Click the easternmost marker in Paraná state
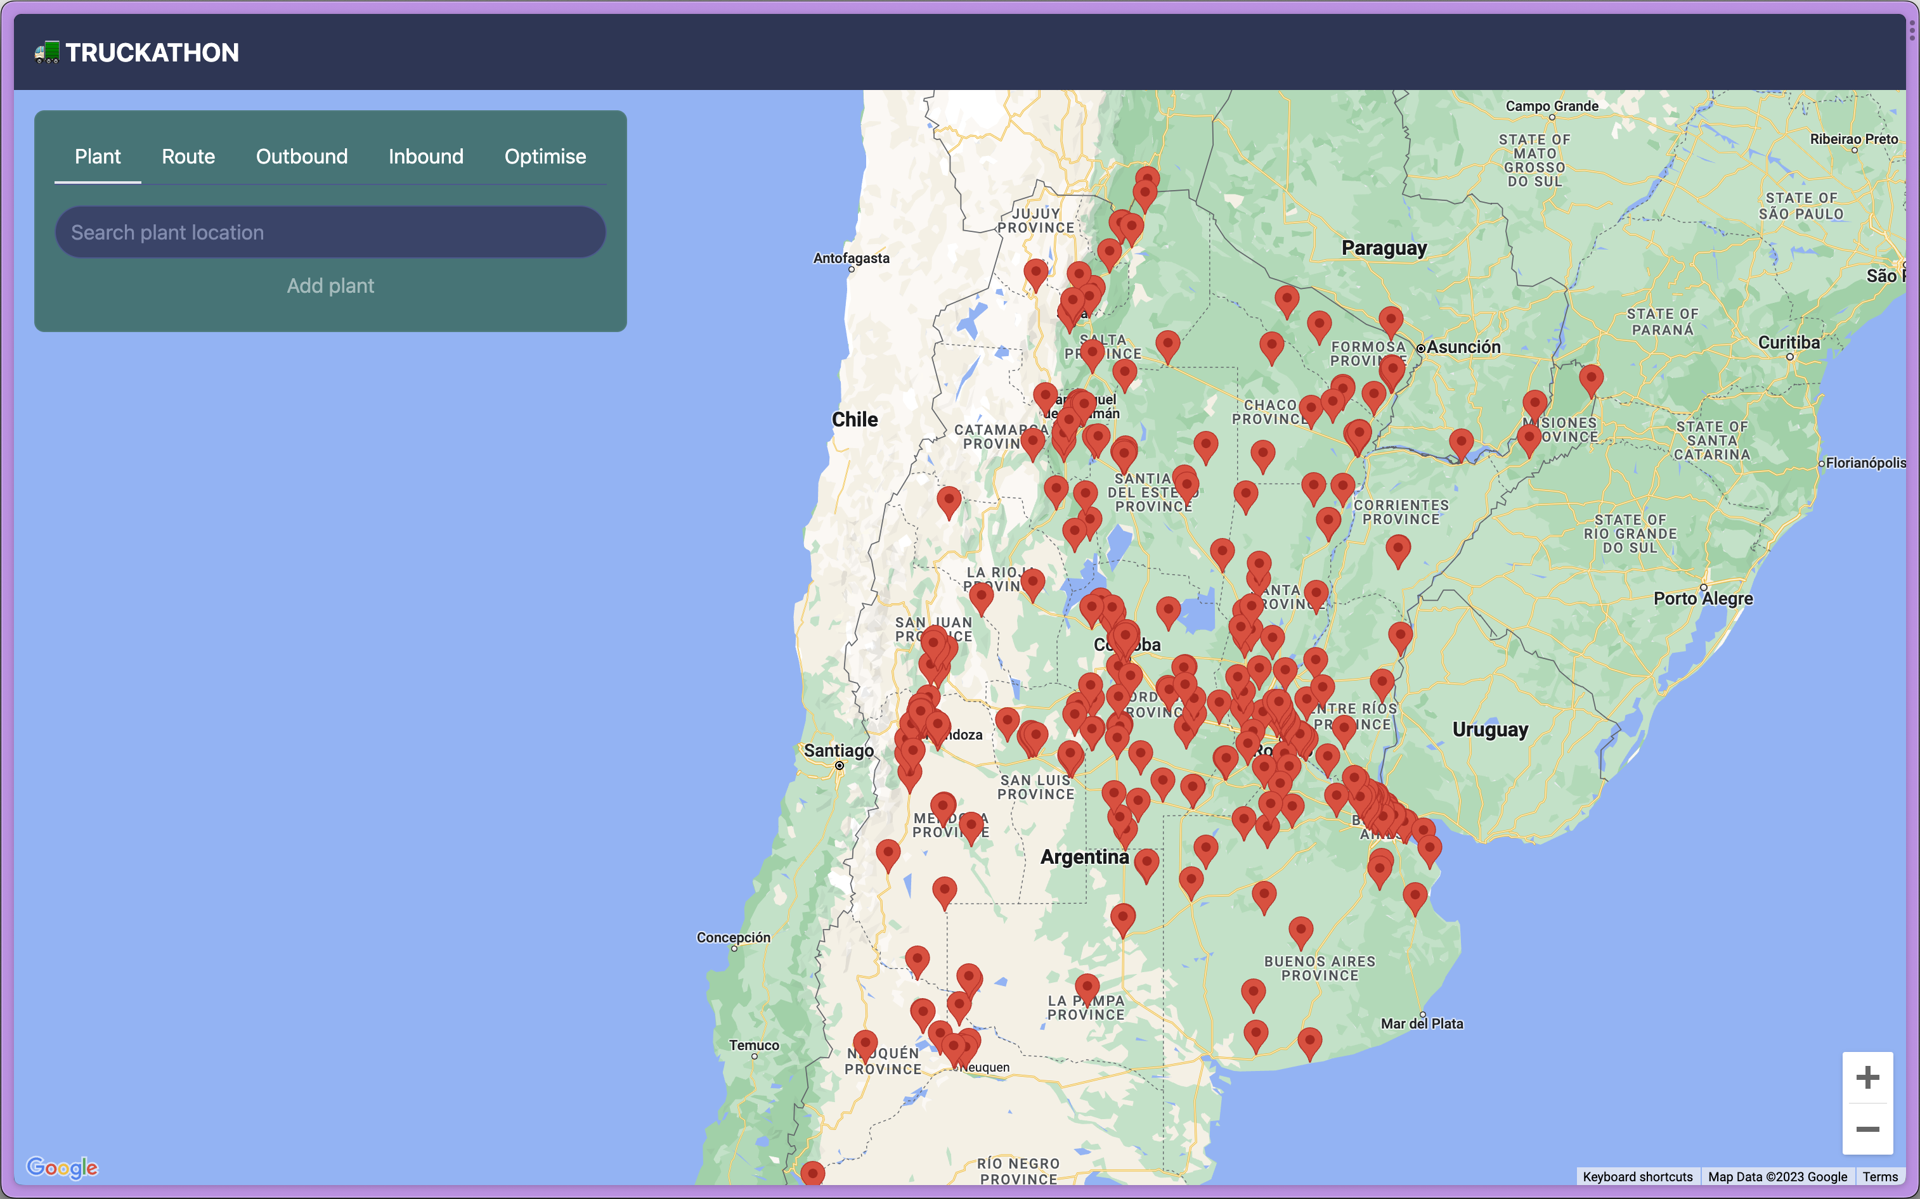 pyautogui.click(x=1591, y=378)
